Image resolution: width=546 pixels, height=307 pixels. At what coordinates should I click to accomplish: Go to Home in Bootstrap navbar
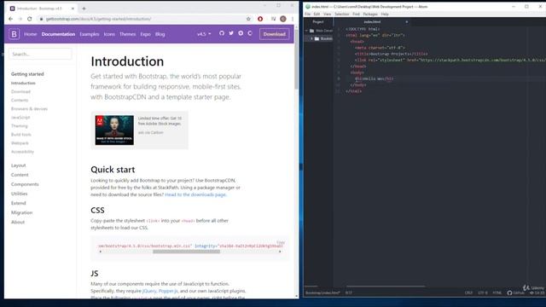pyautogui.click(x=31, y=34)
